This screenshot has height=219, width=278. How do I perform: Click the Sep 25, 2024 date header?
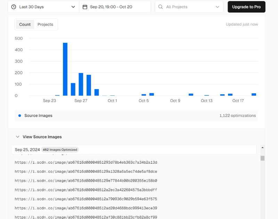(27, 150)
